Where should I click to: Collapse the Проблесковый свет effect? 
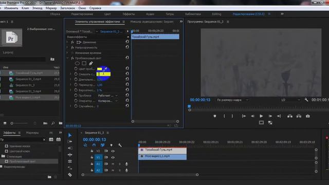[x=67, y=58]
